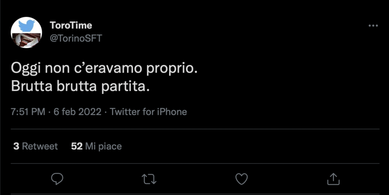This screenshot has width=389, height=195.
Task: Select the ToroTime display name
Action: click(x=71, y=25)
